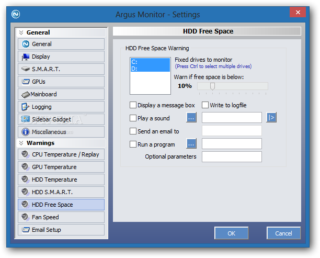320x258 pixels.
Task: Open Mainboard settings page
Action: click(x=61, y=94)
